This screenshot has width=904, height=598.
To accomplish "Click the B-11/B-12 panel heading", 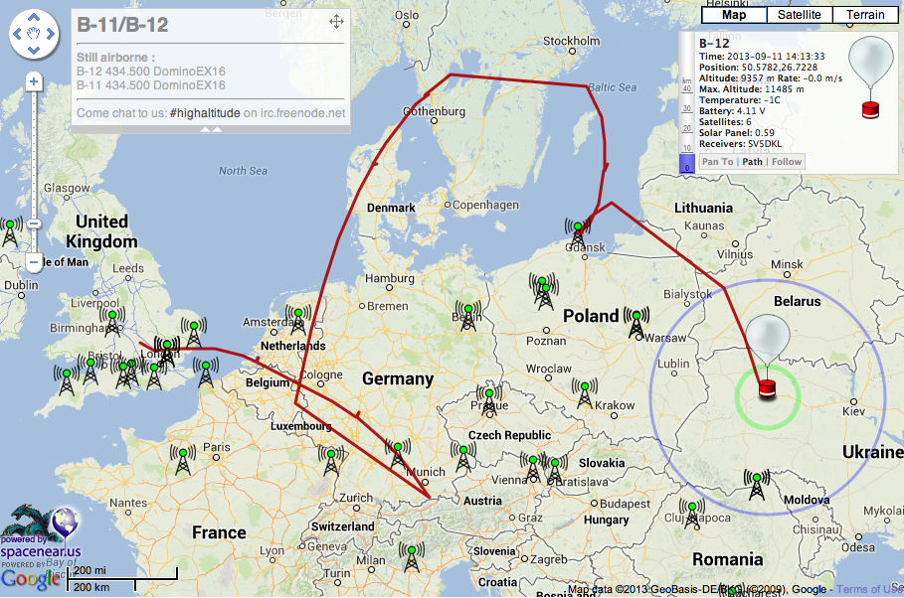I will 122,25.
